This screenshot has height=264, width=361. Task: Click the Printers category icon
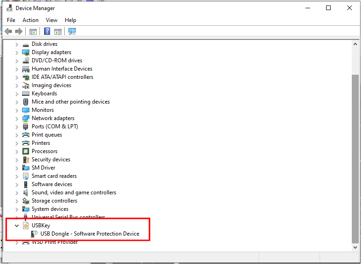[x=26, y=143]
